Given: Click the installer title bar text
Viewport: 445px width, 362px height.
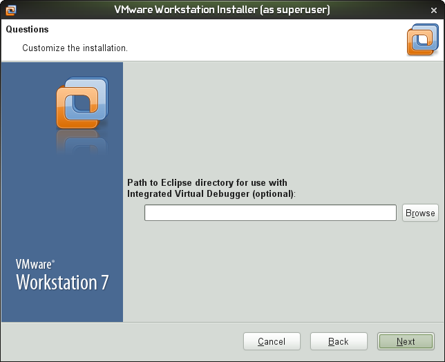Looking at the screenshot, I should coord(222,10).
